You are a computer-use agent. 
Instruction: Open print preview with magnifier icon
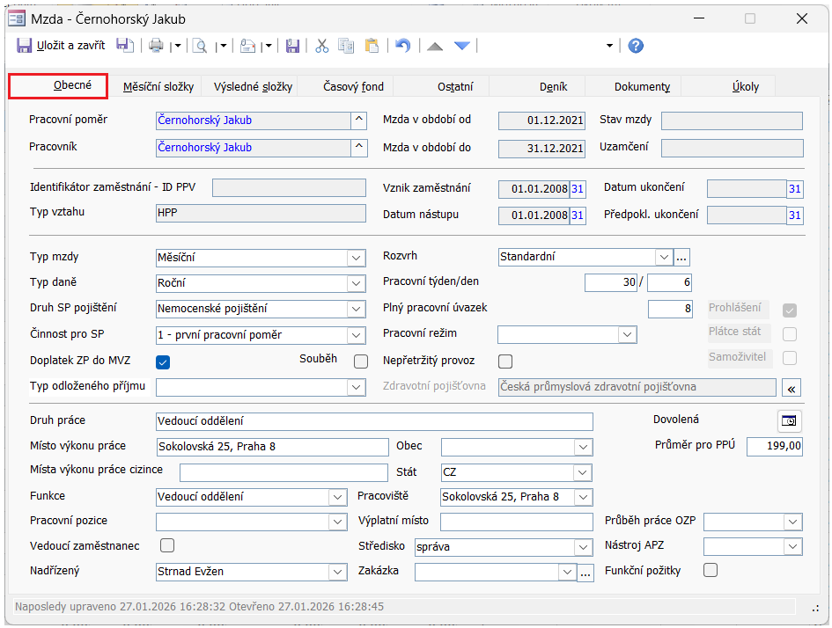(x=200, y=46)
